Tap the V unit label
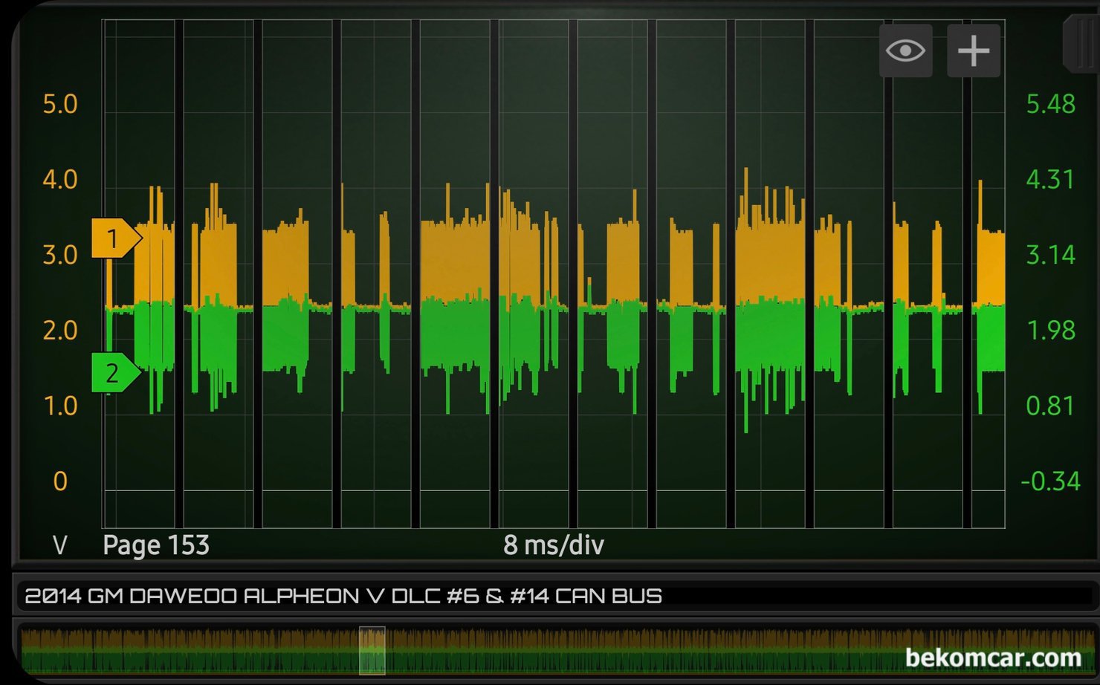The width and height of the screenshot is (1100, 685). point(60,546)
